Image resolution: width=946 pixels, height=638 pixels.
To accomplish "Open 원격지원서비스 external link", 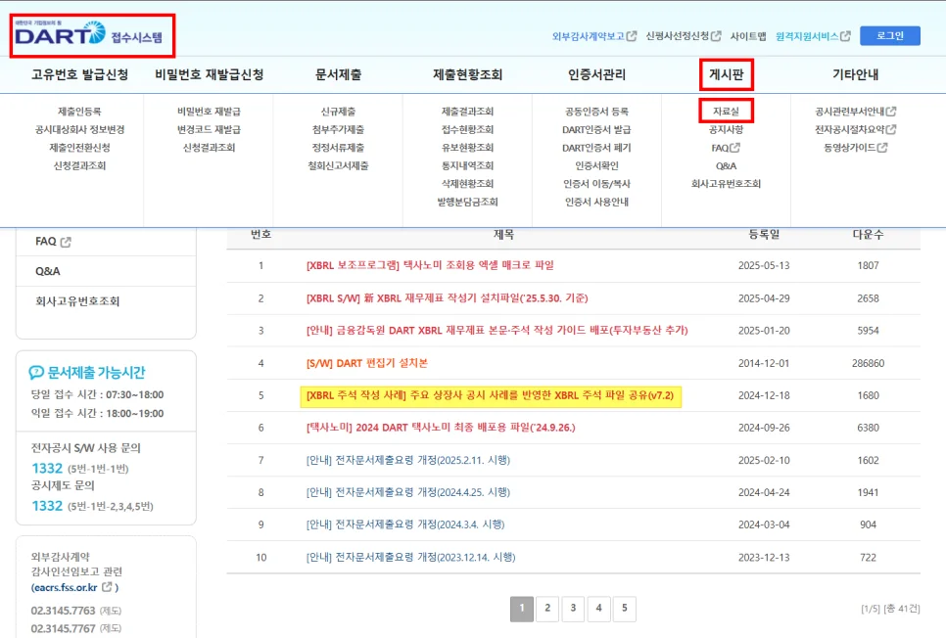I will pos(812,36).
